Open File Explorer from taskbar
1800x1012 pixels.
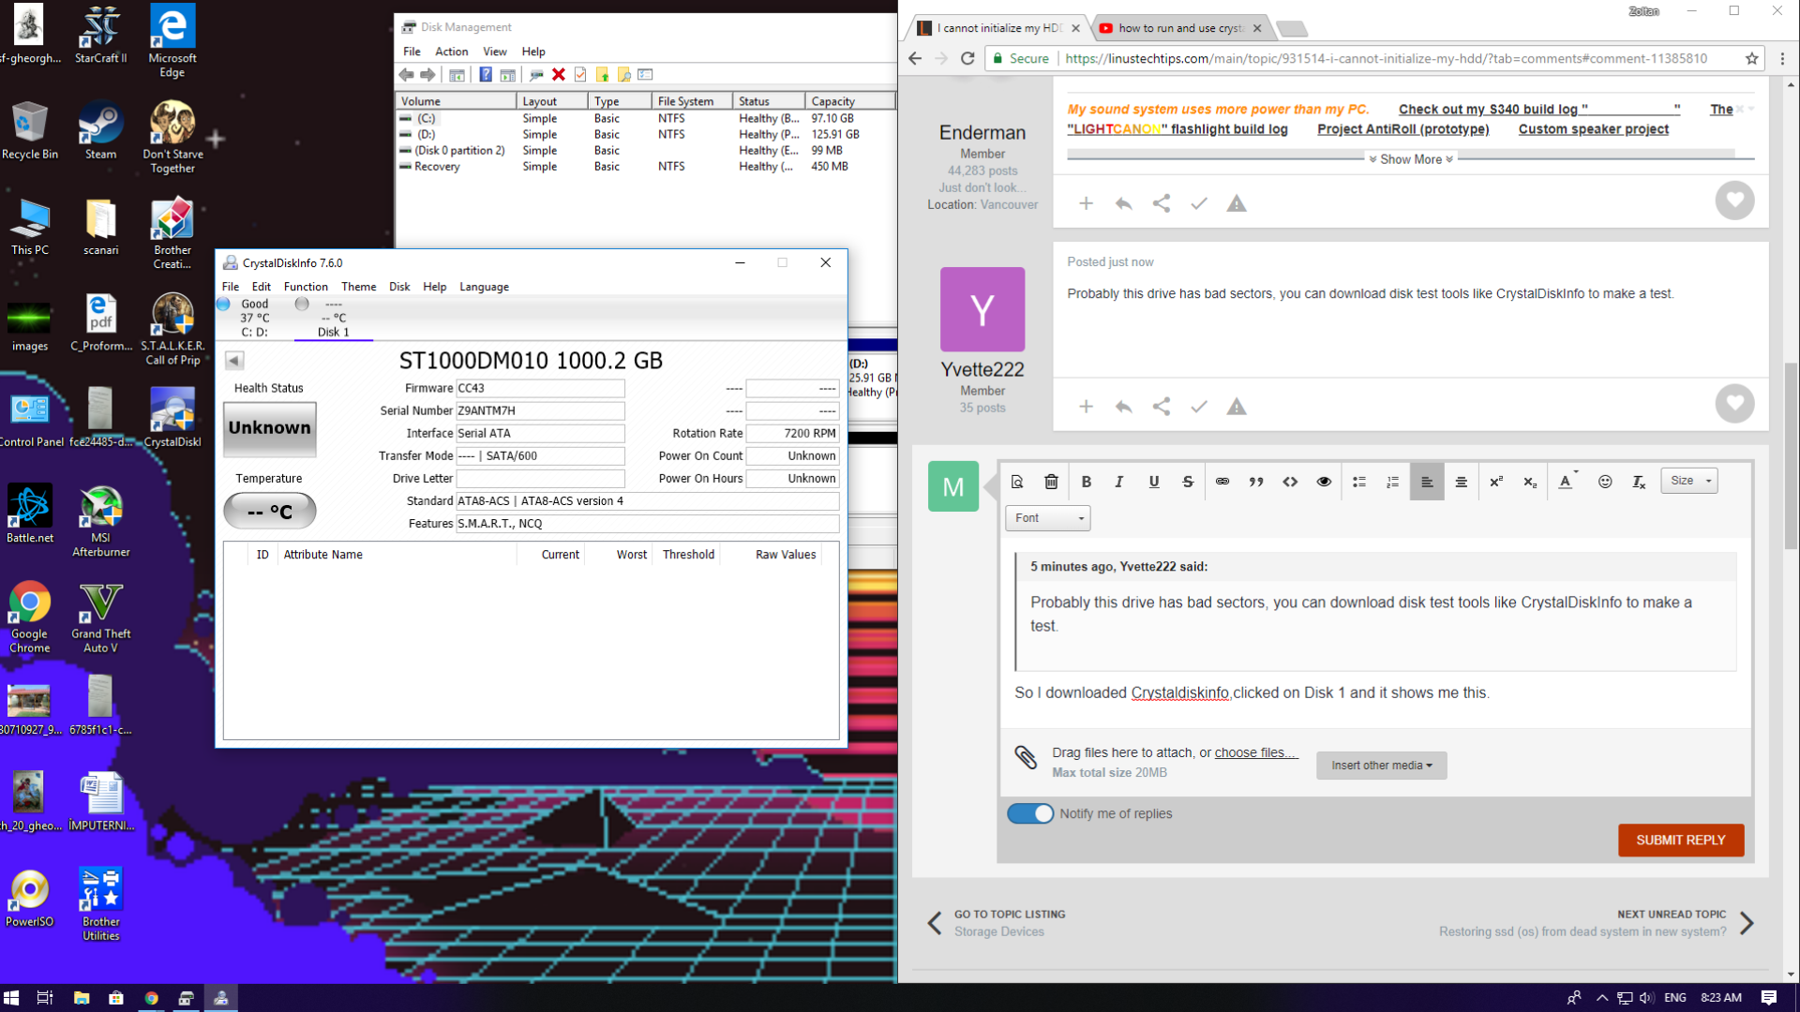coord(82,998)
